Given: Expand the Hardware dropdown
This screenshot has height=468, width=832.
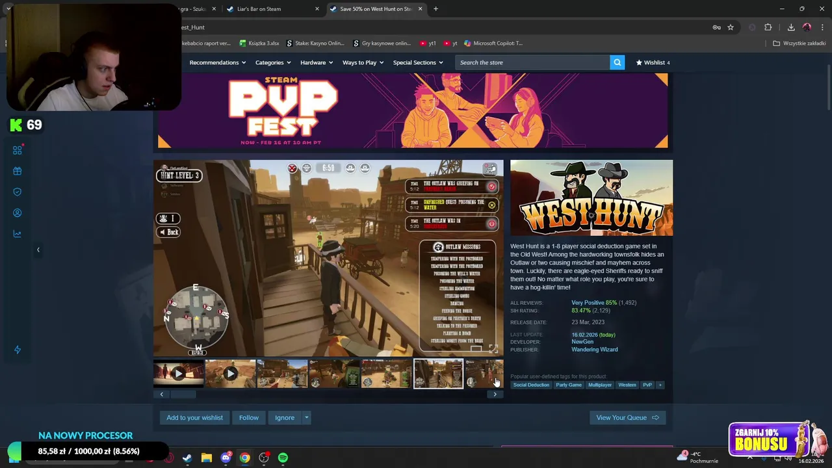Looking at the screenshot, I should (x=317, y=62).
